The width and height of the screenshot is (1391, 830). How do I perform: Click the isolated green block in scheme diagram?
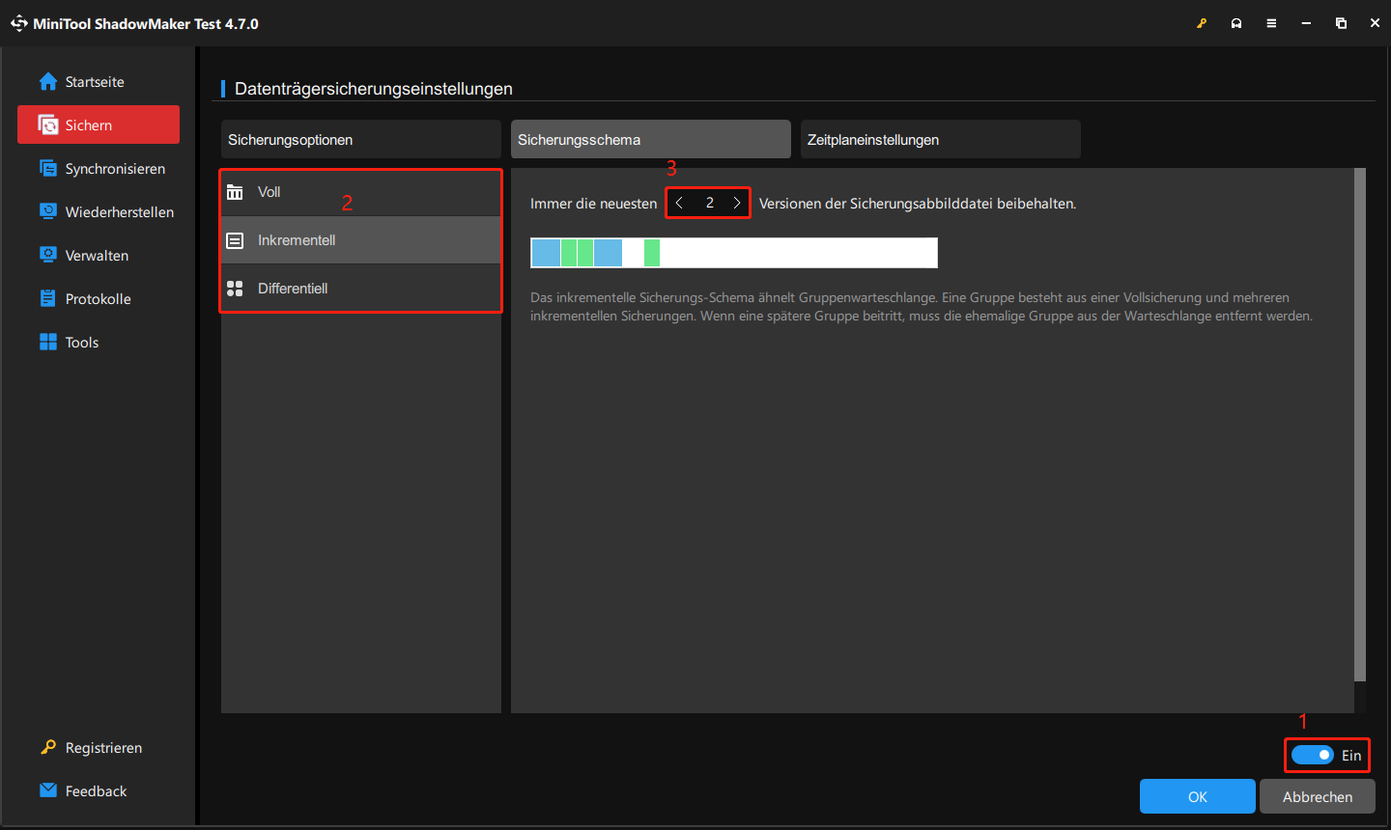coord(652,253)
